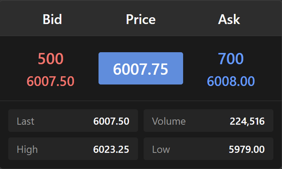
Task: Select the Low value 5979.00
Action: [247, 149]
